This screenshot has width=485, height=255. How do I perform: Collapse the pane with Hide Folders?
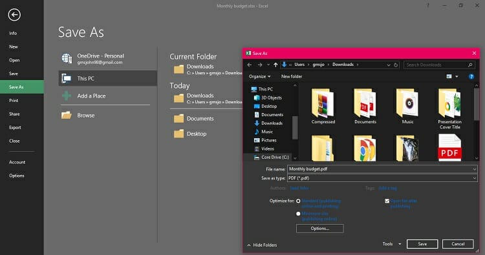pos(262,245)
